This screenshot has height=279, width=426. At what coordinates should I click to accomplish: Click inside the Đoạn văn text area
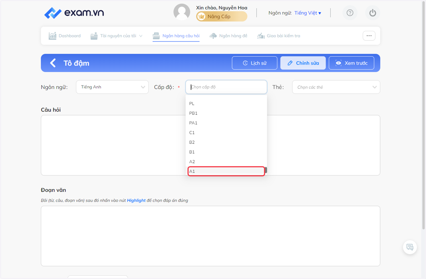point(211,236)
